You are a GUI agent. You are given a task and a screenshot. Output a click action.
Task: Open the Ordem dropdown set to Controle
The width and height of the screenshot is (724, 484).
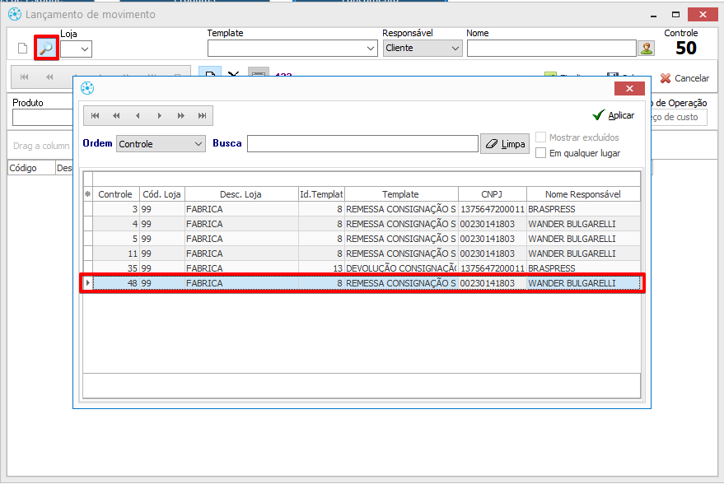click(161, 144)
